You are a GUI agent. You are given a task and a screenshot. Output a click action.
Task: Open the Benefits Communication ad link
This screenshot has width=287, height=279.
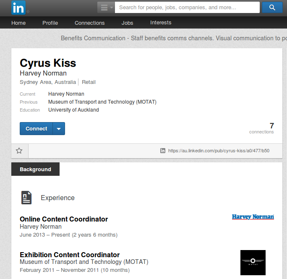174,38
